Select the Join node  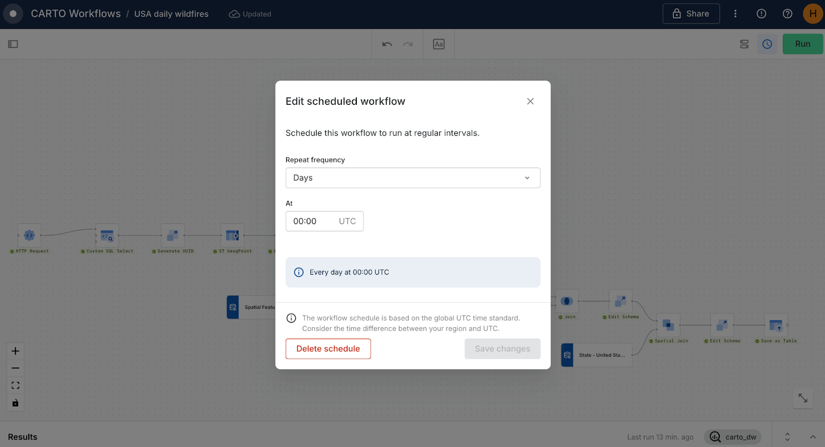[567, 301]
